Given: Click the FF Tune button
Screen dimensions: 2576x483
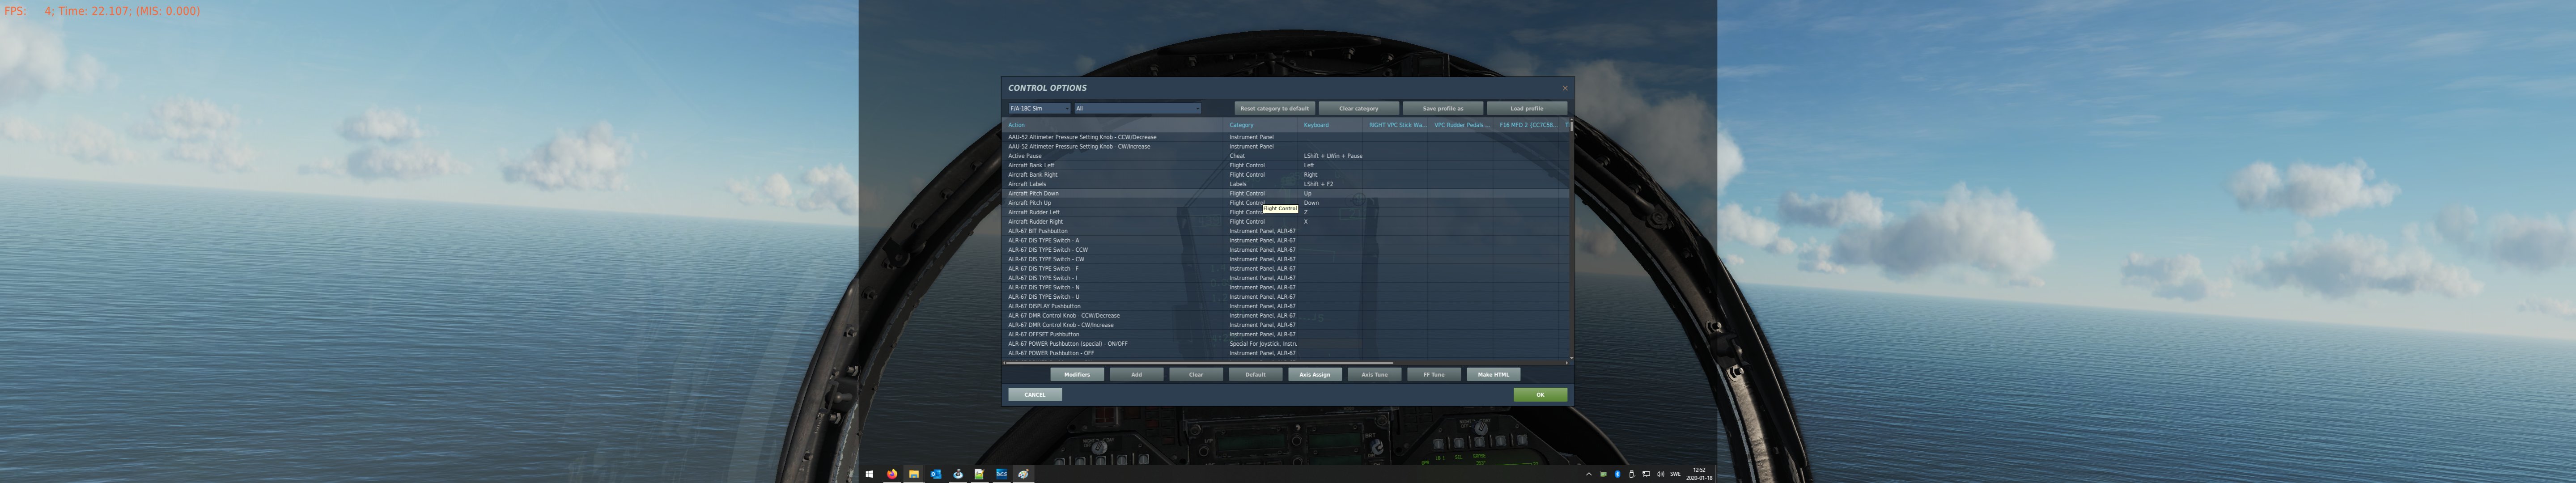Looking at the screenshot, I should point(1434,374).
